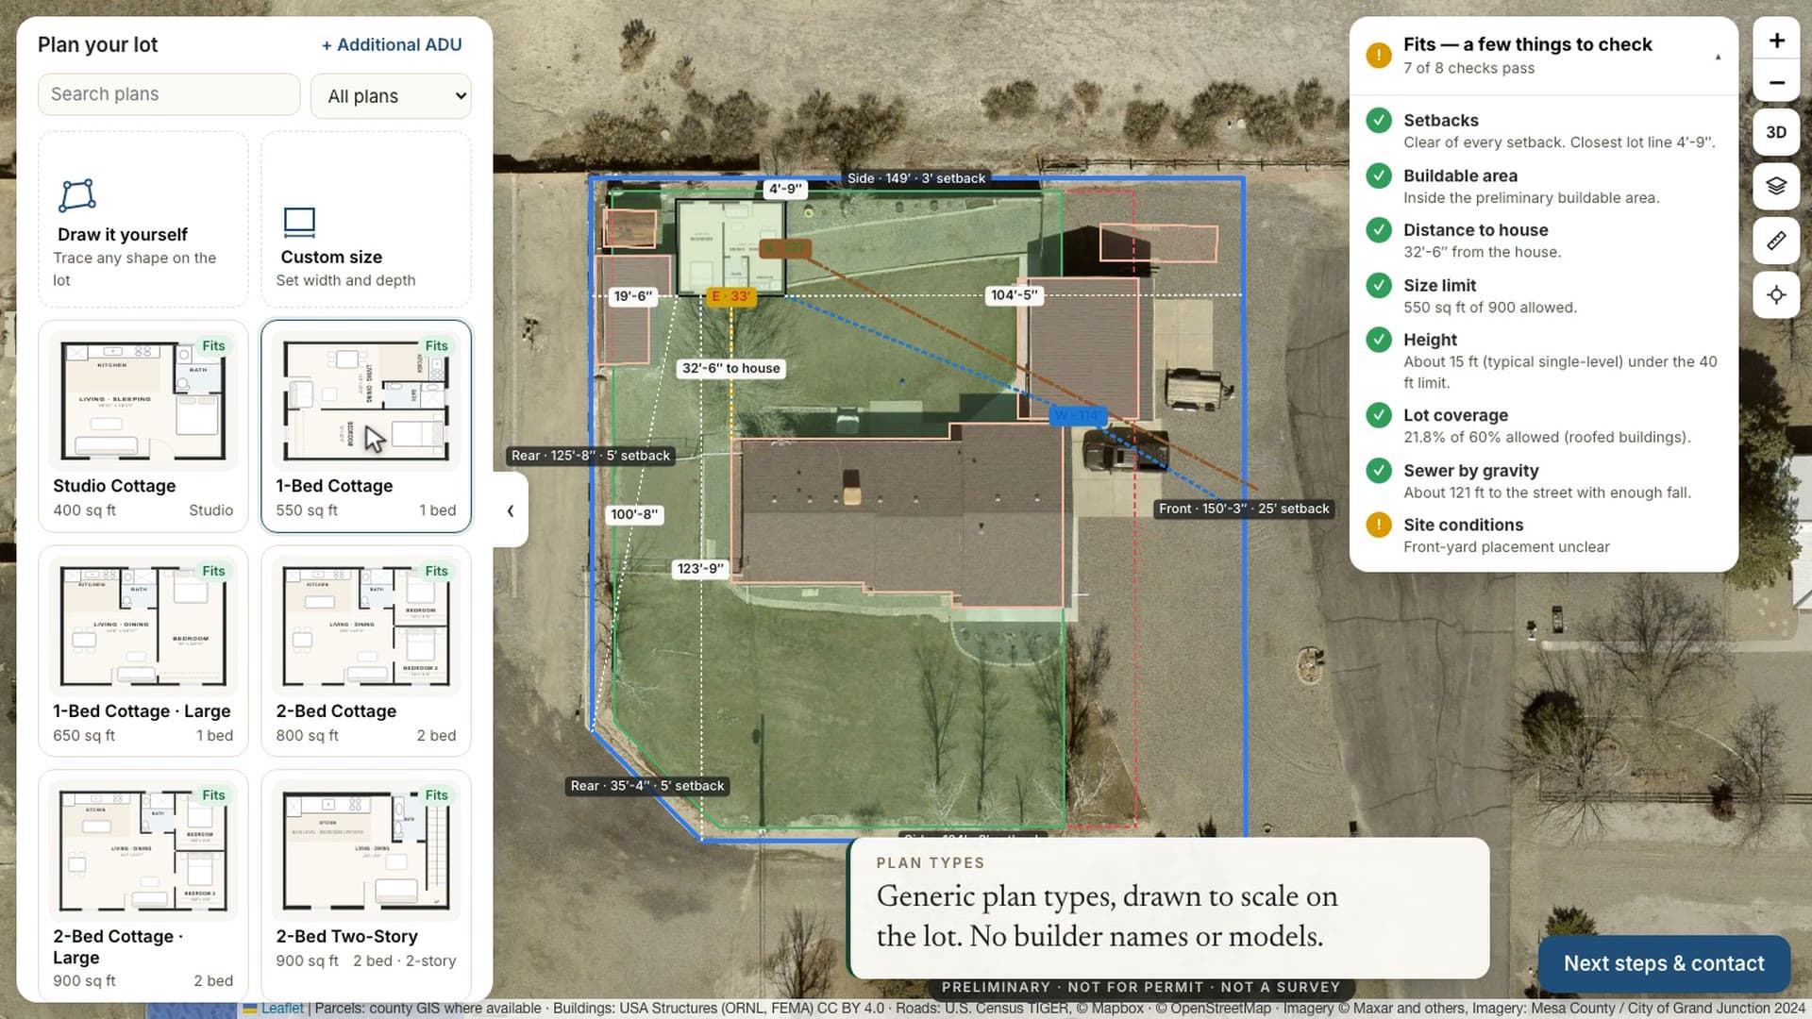Click the + Additional ADU link
This screenshot has height=1019, width=1812.
pos(392,44)
